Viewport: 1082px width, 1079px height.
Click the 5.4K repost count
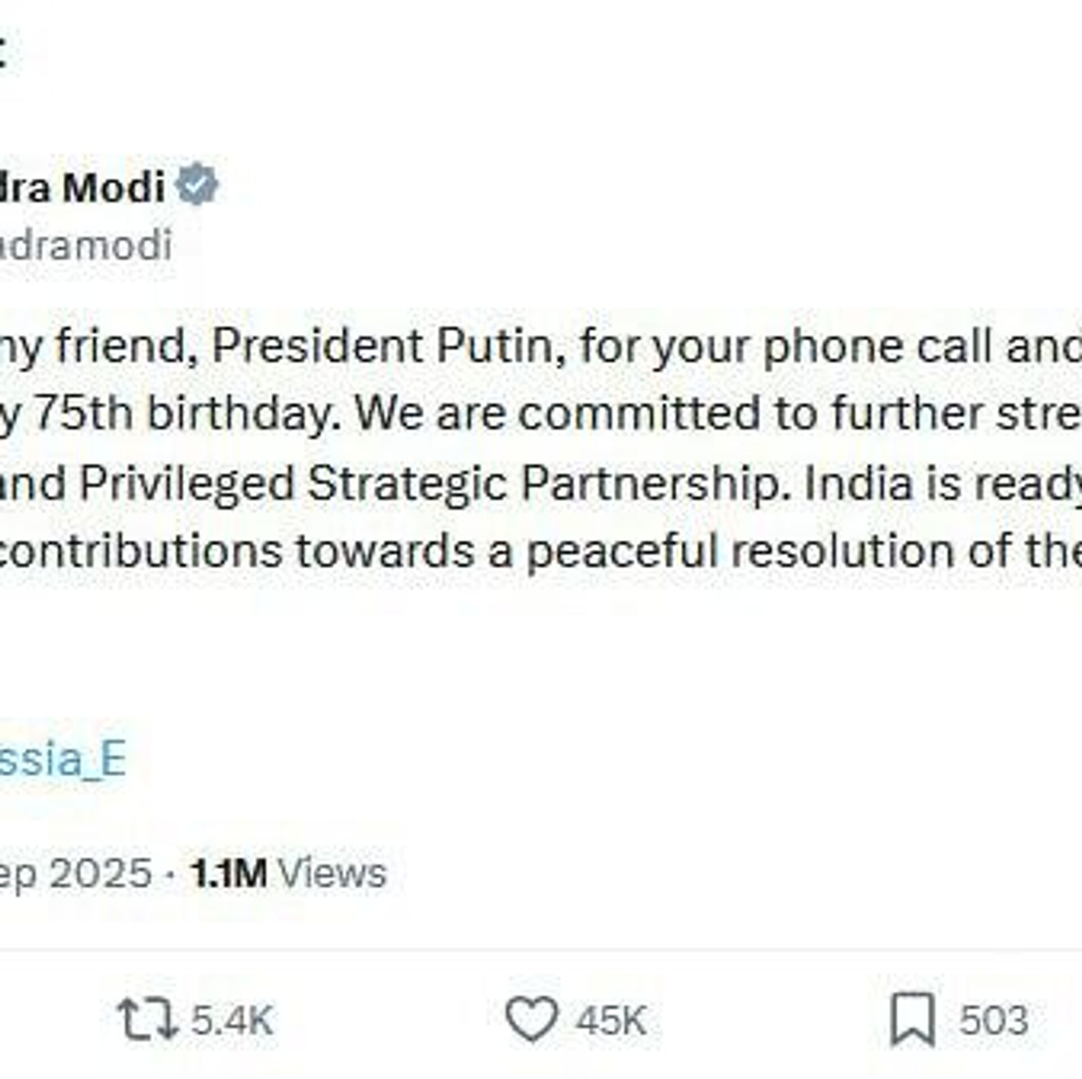(232, 1020)
